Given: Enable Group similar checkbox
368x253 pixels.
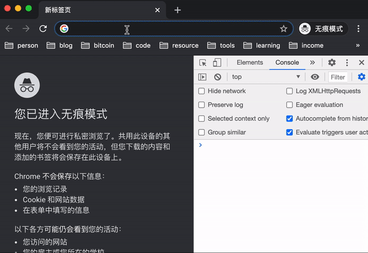Looking at the screenshot, I should click(201, 132).
